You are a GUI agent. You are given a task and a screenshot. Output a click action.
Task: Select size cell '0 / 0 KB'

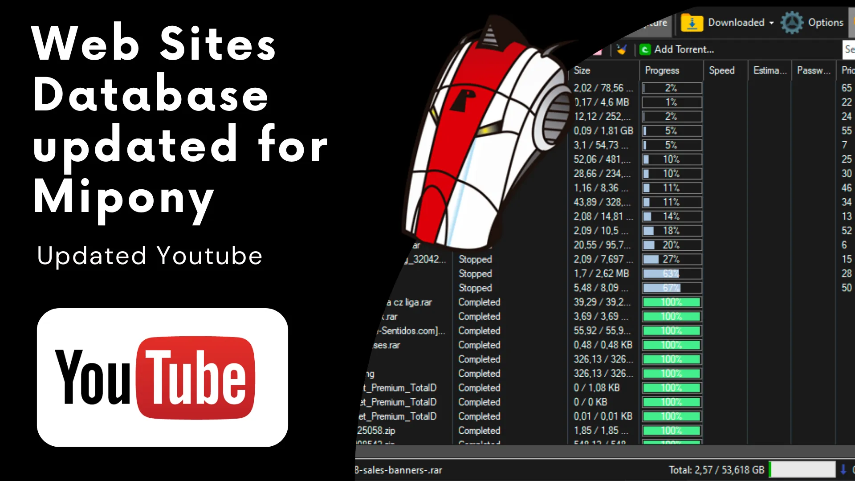tap(590, 402)
